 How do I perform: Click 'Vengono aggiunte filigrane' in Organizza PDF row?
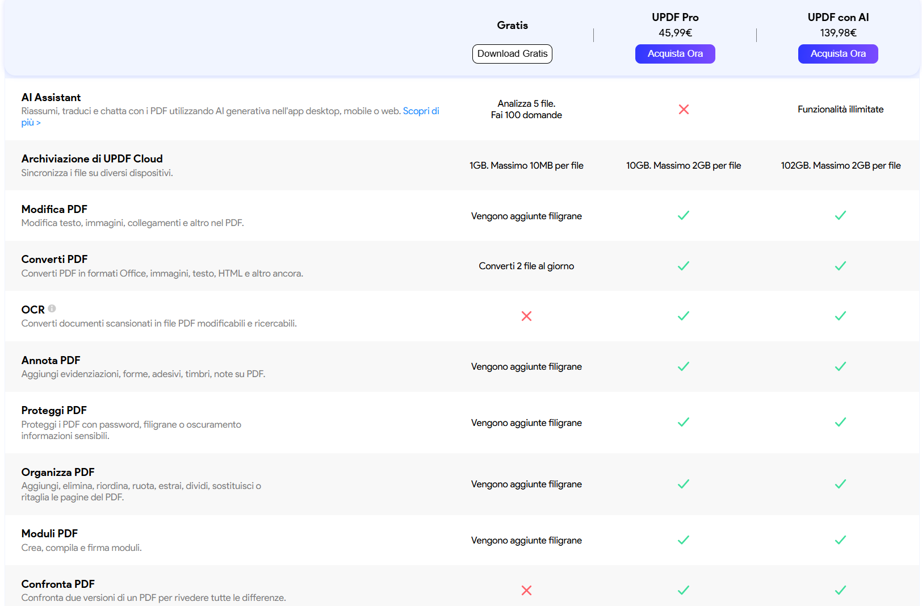(526, 484)
